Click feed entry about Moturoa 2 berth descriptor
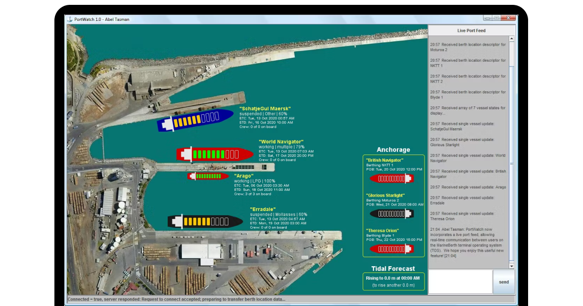This screenshot has height=306, width=583. [468, 47]
